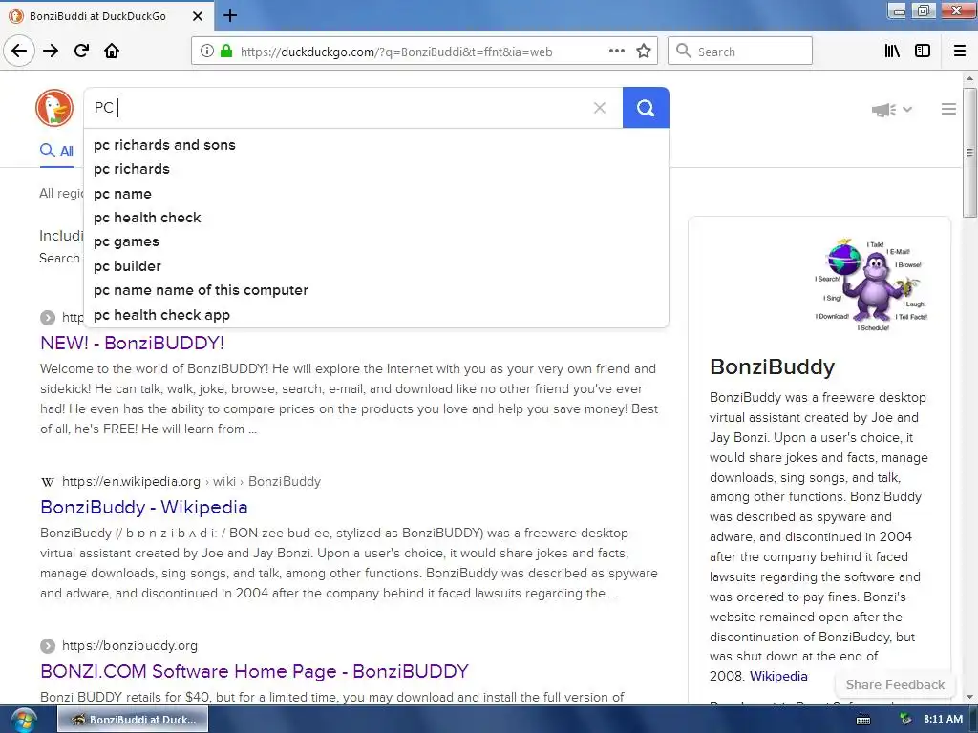Open page actions three-dot menu
Image resolution: width=978 pixels, height=733 pixels.
[616, 52]
